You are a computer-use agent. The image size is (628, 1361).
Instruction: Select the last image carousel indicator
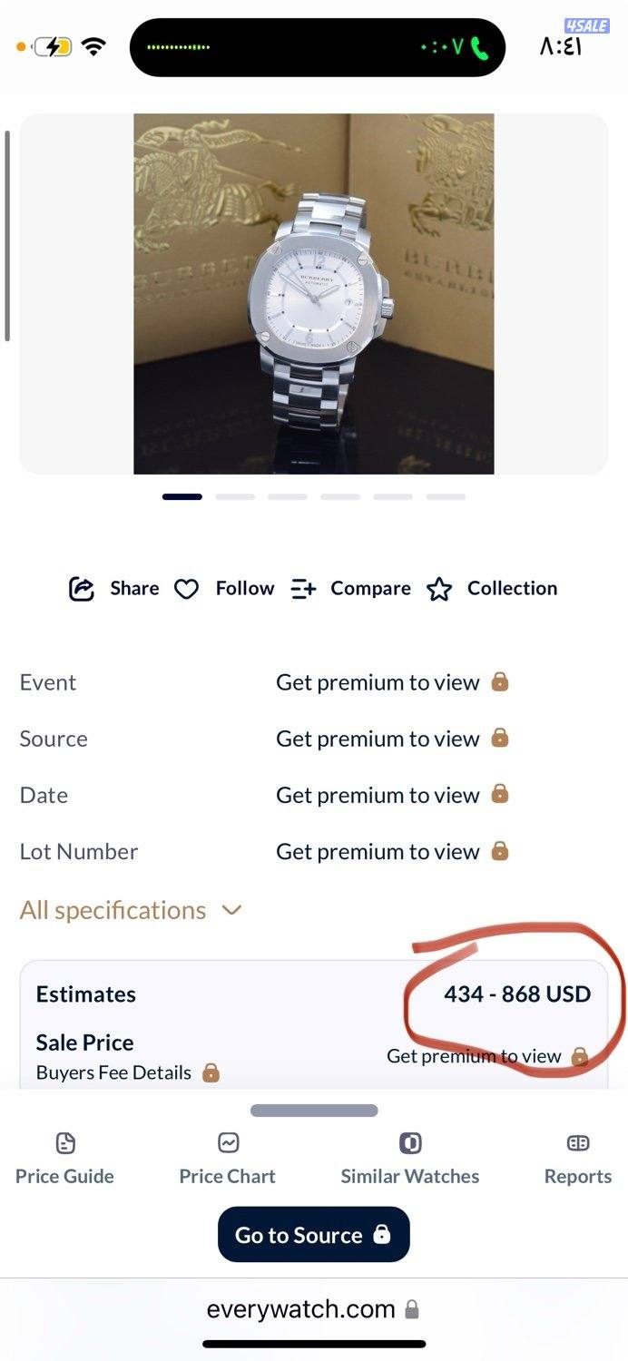pos(446,496)
